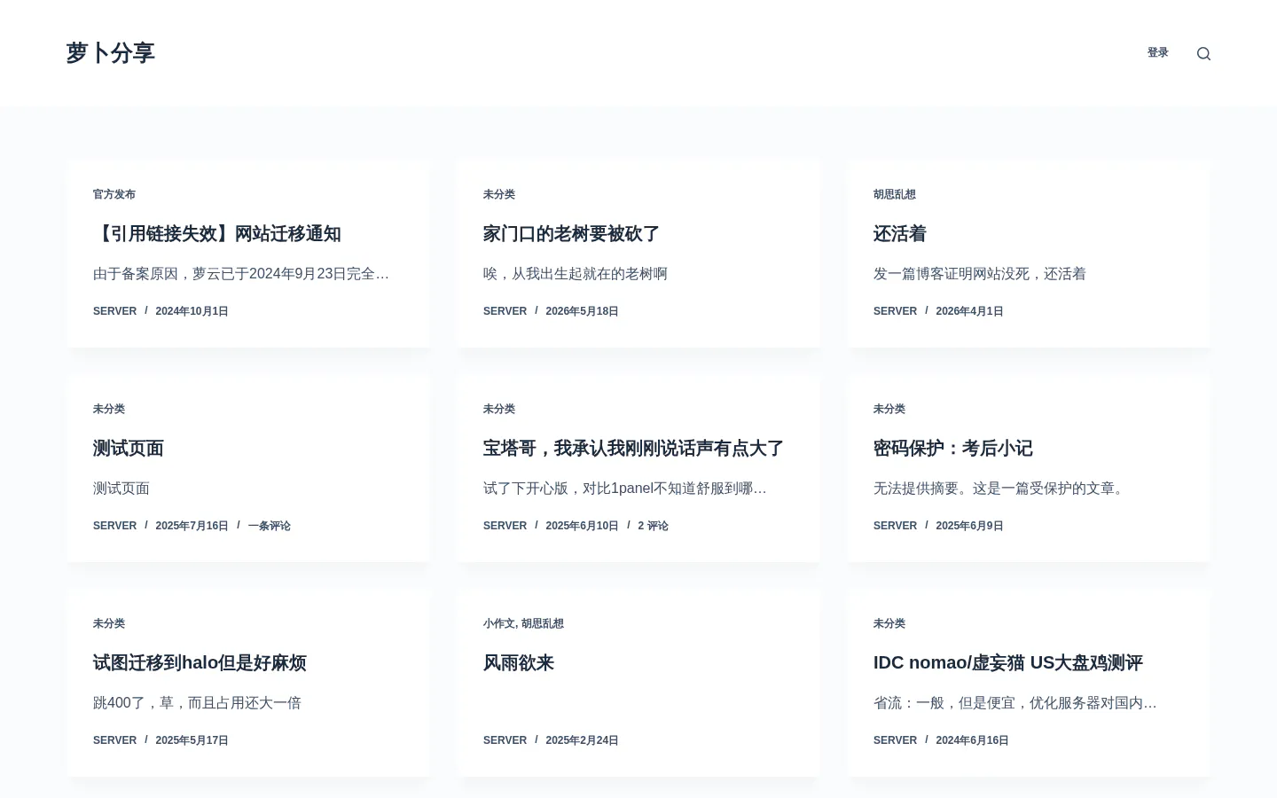This screenshot has width=1277, height=798.
Task: Open the search icon in header
Action: point(1203,53)
